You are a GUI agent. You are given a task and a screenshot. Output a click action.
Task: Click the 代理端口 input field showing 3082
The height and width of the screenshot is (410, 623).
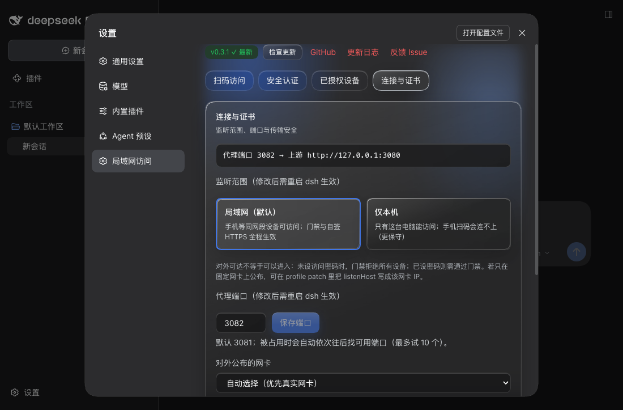(241, 323)
